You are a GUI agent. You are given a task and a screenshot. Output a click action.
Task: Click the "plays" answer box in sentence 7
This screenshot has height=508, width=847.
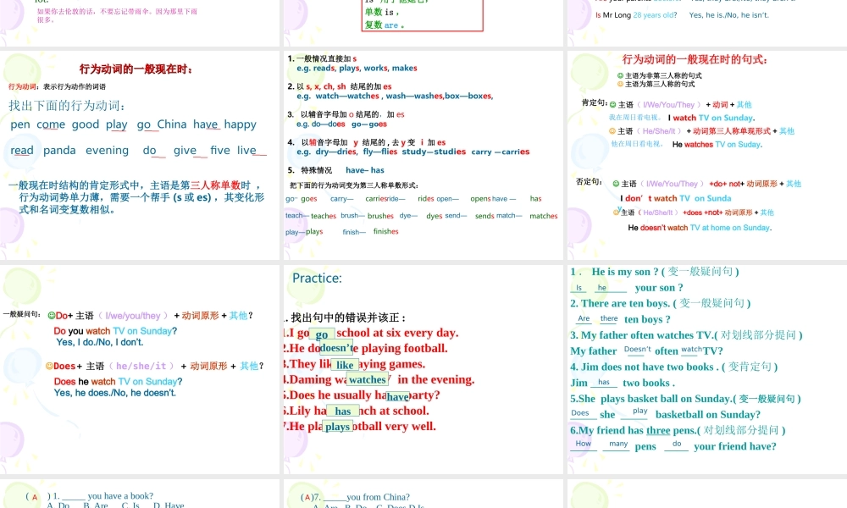coord(337,427)
